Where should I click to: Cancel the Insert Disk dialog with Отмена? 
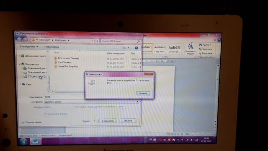(x=143, y=94)
